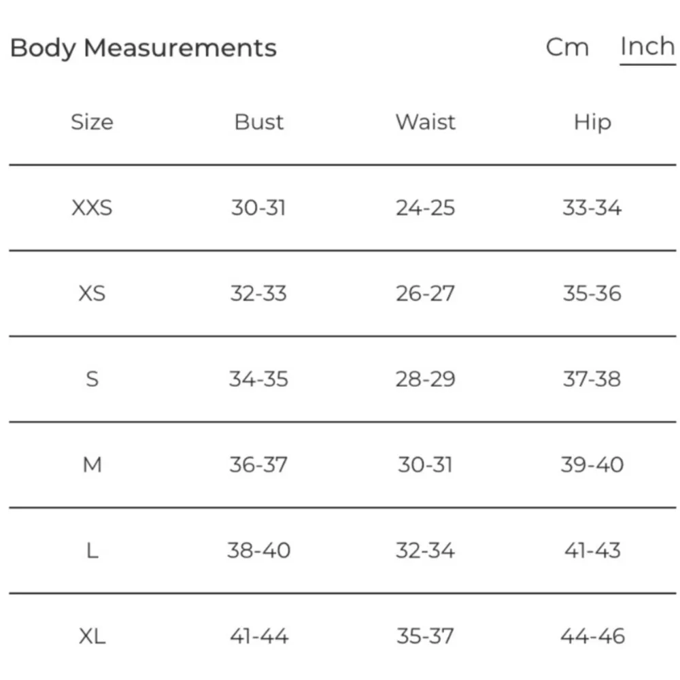Image resolution: width=680 pixels, height=680 pixels.
Task: Select the M size row label
Action: [x=92, y=464]
